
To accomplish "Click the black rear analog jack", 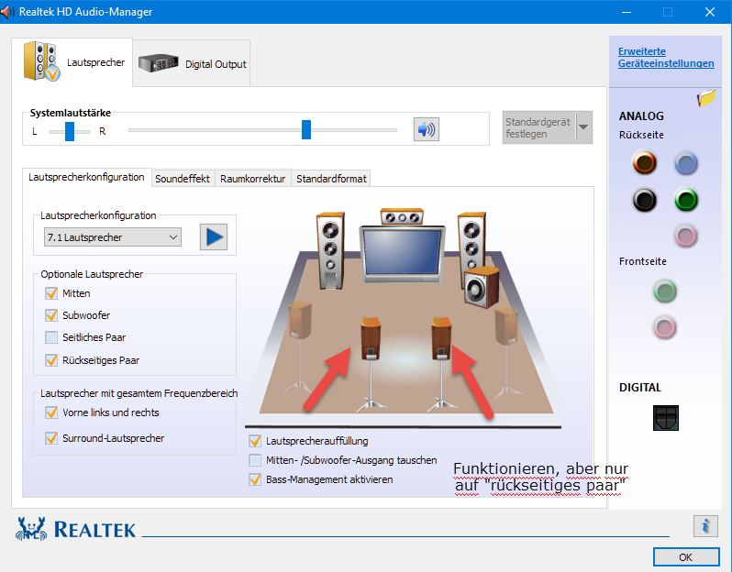I will coord(645,200).
